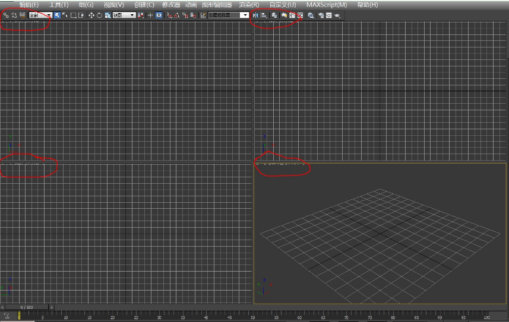Image resolution: width=509 pixels, height=322 pixels.
Task: Click the 0 / 100 time slider
Action: click(27, 307)
